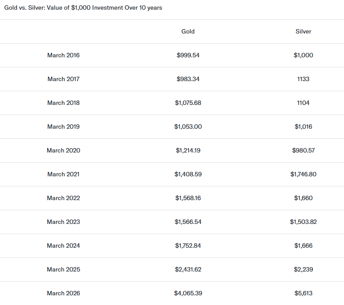Click the gold value $1,214.19

point(188,151)
